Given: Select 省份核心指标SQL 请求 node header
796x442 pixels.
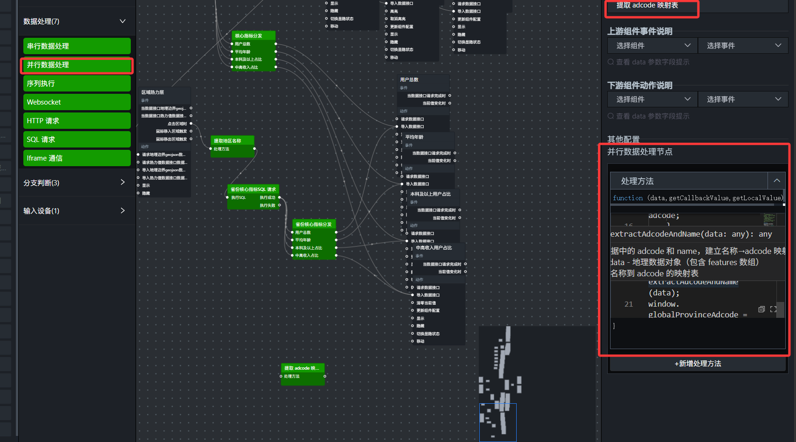Looking at the screenshot, I should (253, 189).
